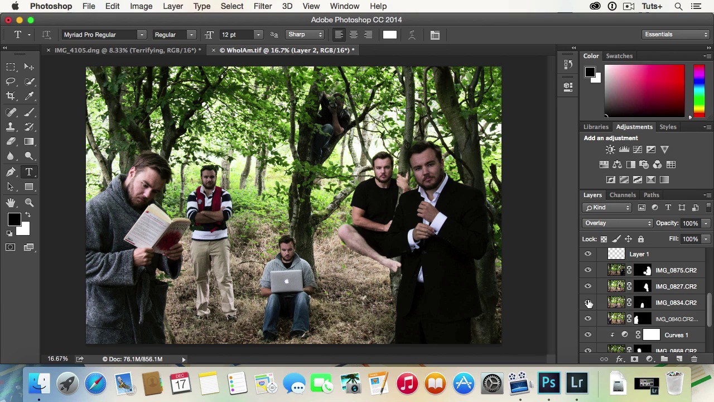The height and width of the screenshot is (402, 714).
Task: Click the zoom percentage field 16.67%
Action: coord(58,359)
